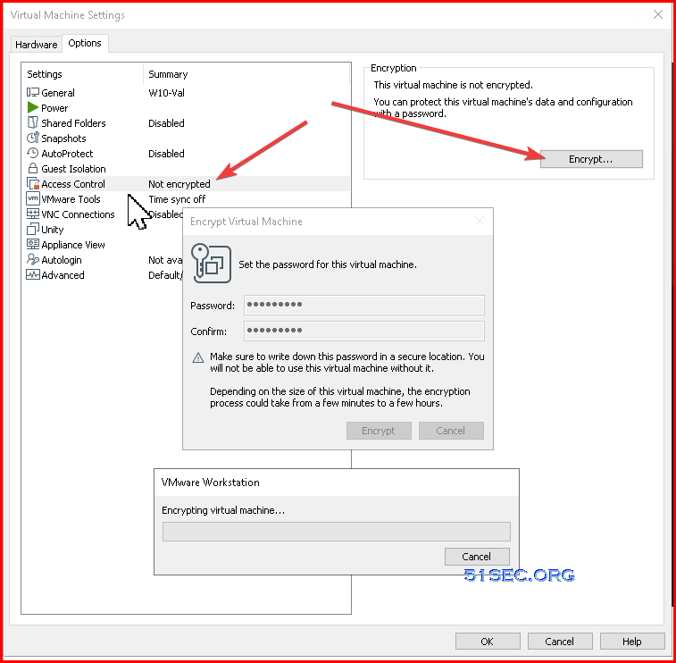Screen dimensions: 676x663
Task: Click the green Power play icon
Action: (33, 107)
